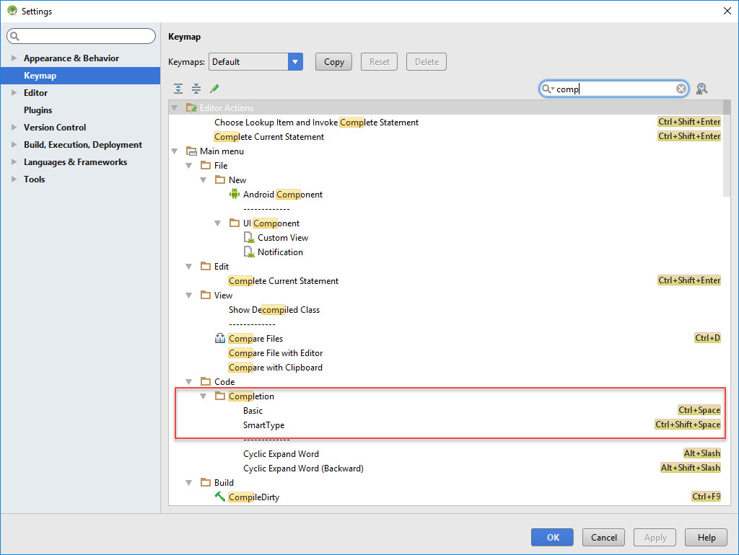Click the OK button
This screenshot has height=555, width=739.
552,537
